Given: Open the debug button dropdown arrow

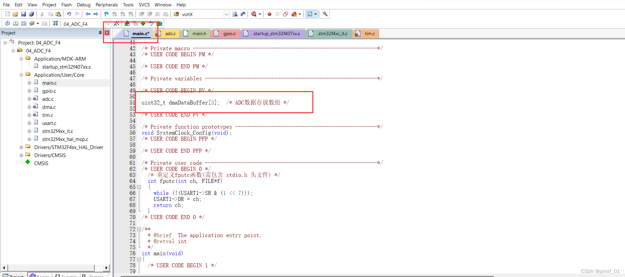Looking at the screenshot, I should pyautogui.click(x=260, y=14).
